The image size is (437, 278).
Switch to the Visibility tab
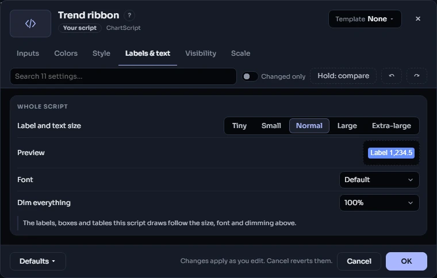pos(201,53)
